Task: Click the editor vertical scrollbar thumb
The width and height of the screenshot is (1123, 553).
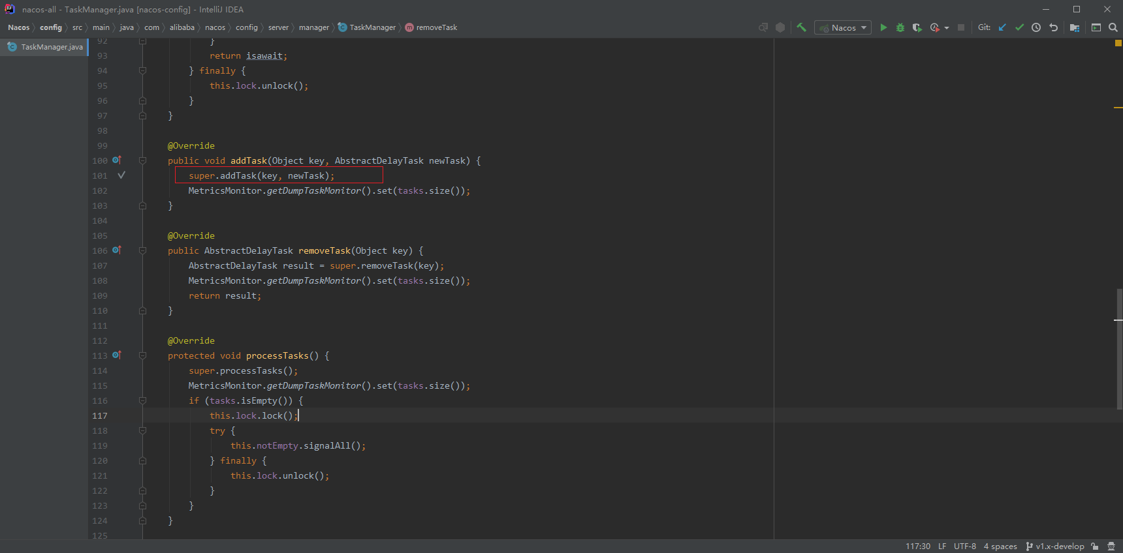Action: [1119, 349]
